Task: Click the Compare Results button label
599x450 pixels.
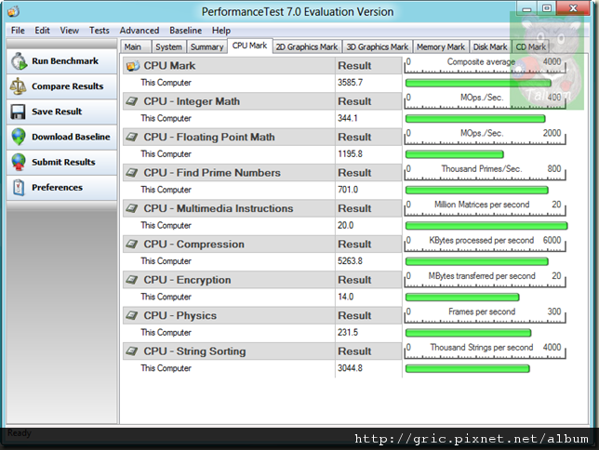Action: pos(67,86)
